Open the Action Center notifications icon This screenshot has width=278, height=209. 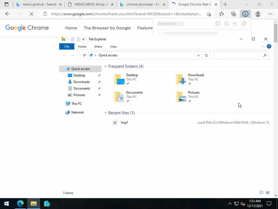click(269, 204)
